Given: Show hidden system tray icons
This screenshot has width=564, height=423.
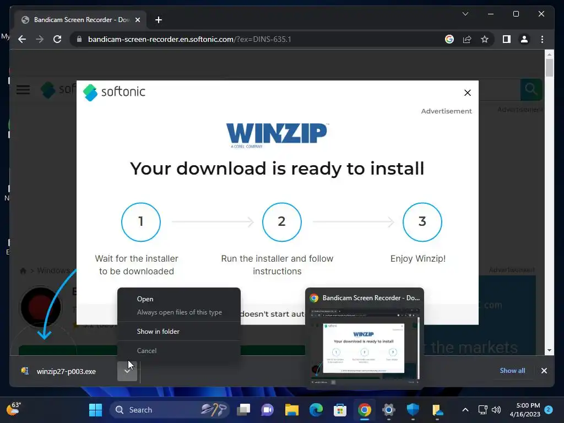Looking at the screenshot, I should pos(465,410).
